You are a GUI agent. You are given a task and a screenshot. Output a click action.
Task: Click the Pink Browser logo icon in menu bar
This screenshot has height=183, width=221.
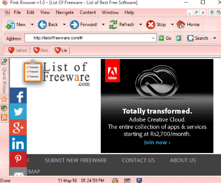coord(7,12)
